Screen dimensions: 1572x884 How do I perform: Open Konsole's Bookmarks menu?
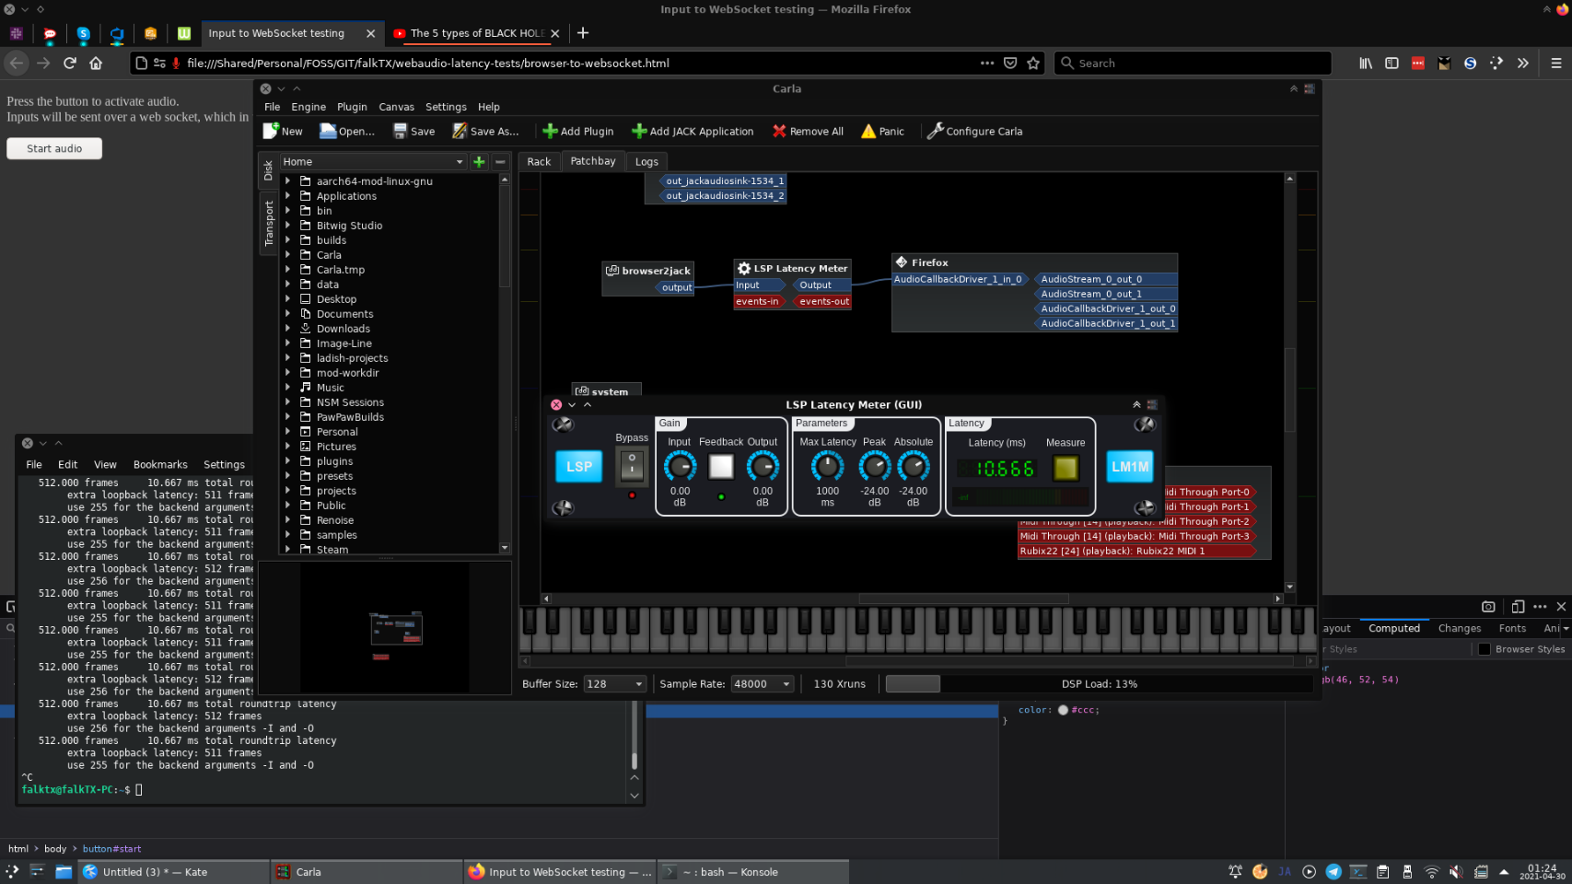tap(160, 464)
